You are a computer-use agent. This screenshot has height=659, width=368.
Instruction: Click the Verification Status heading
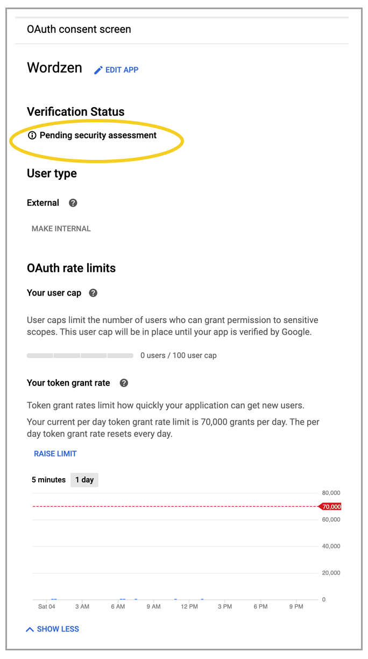point(76,111)
